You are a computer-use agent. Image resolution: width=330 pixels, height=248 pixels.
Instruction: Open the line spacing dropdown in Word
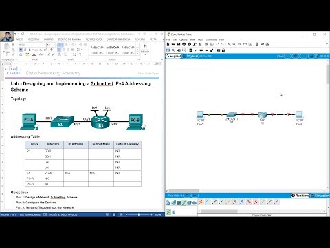tap(79, 50)
